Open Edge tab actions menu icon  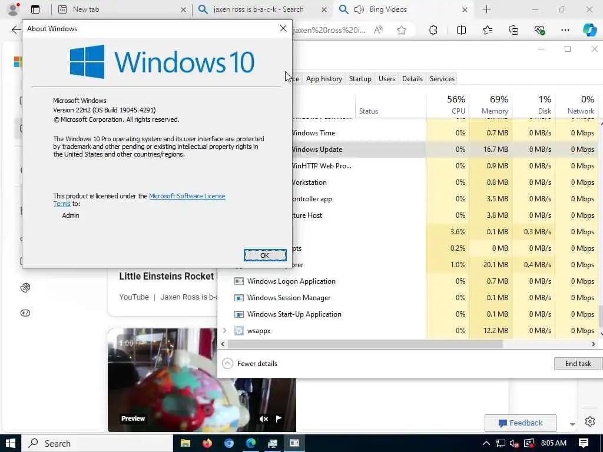click(35, 9)
